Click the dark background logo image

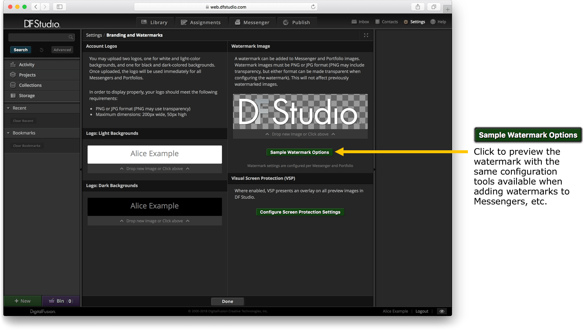click(155, 207)
